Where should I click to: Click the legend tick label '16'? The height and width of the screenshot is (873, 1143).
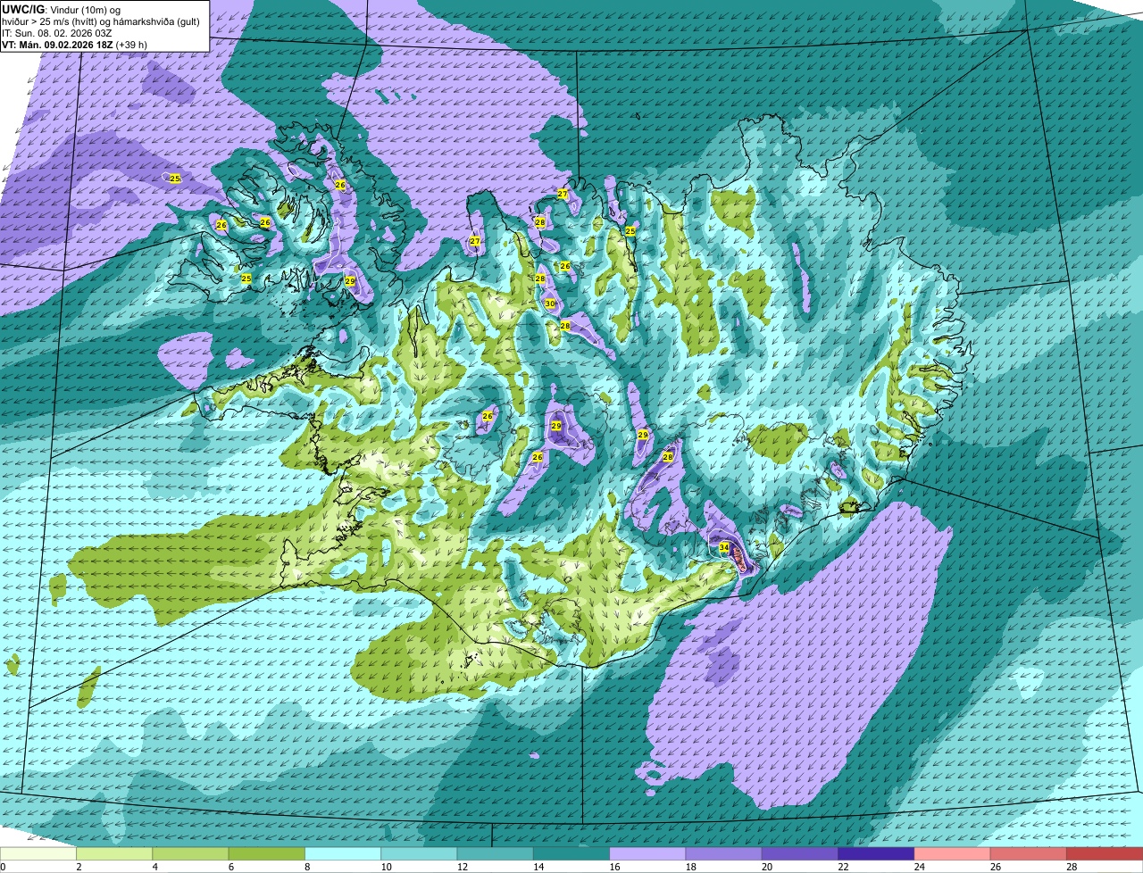point(614,867)
